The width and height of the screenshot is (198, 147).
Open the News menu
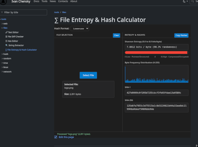(53, 1)
